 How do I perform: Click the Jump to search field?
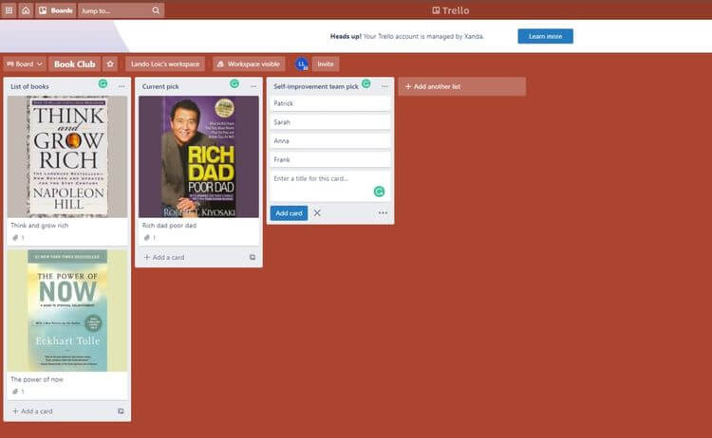click(x=122, y=10)
